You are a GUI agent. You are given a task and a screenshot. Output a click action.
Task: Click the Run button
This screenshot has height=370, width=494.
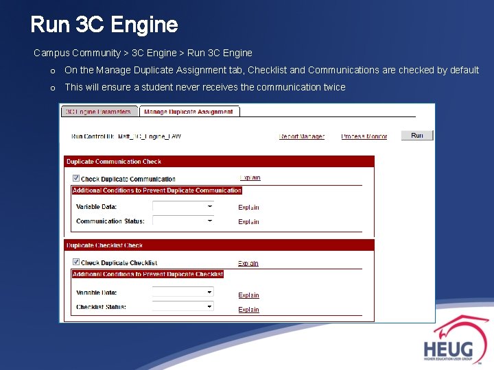pyautogui.click(x=417, y=135)
